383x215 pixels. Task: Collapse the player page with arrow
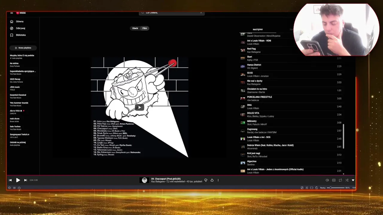[353, 180]
